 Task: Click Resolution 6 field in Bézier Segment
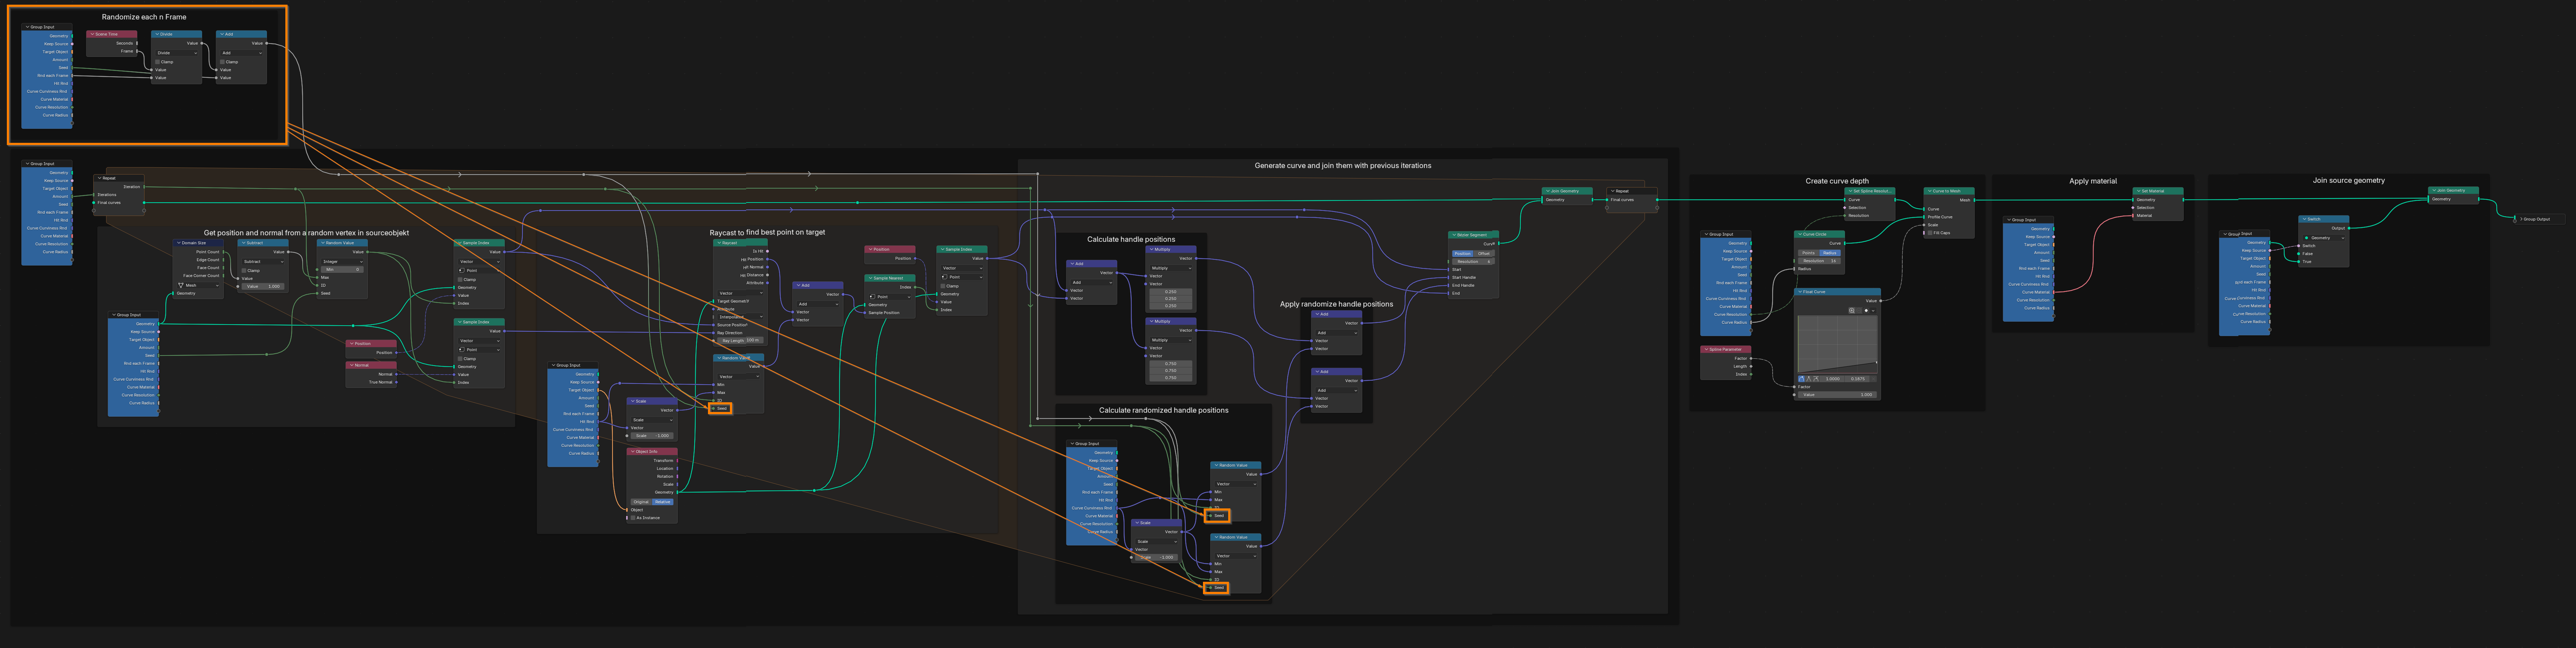1474,262
